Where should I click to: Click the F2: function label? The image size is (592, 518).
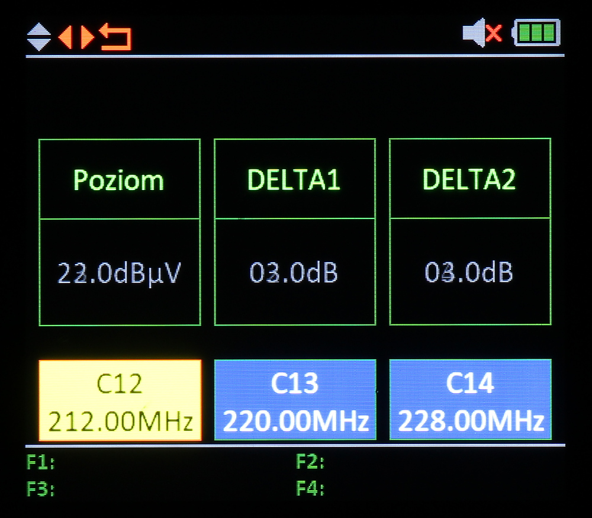[x=310, y=462]
